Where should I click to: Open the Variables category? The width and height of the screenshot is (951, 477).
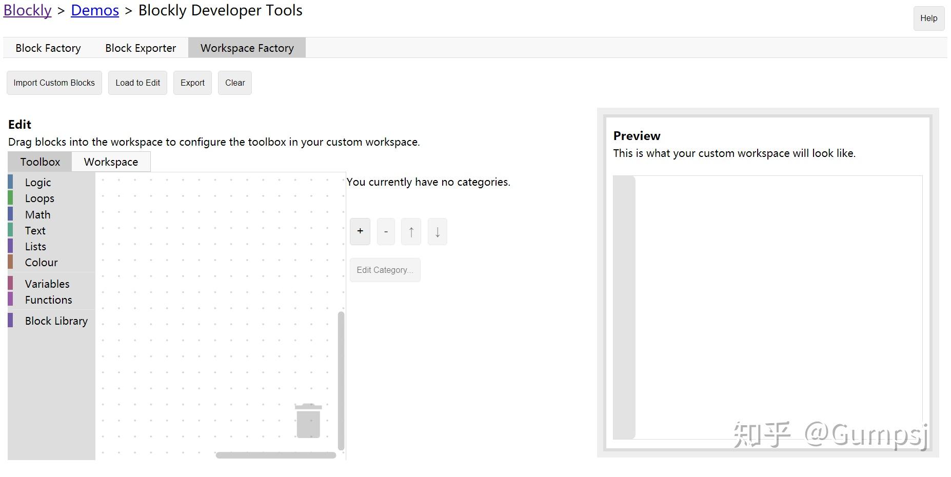(x=47, y=284)
